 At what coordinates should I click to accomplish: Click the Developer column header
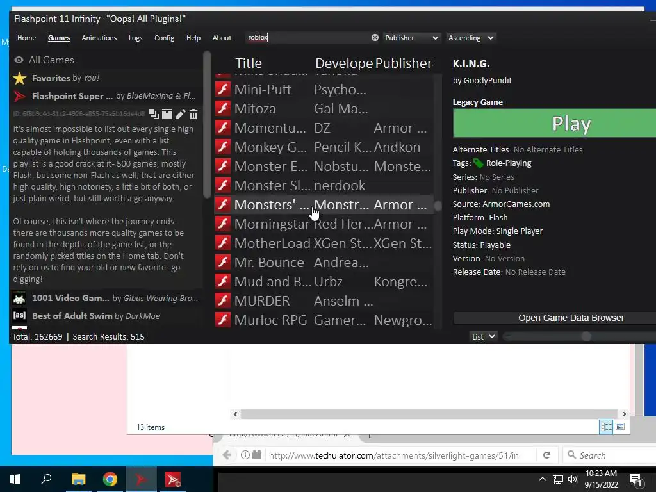coord(344,63)
